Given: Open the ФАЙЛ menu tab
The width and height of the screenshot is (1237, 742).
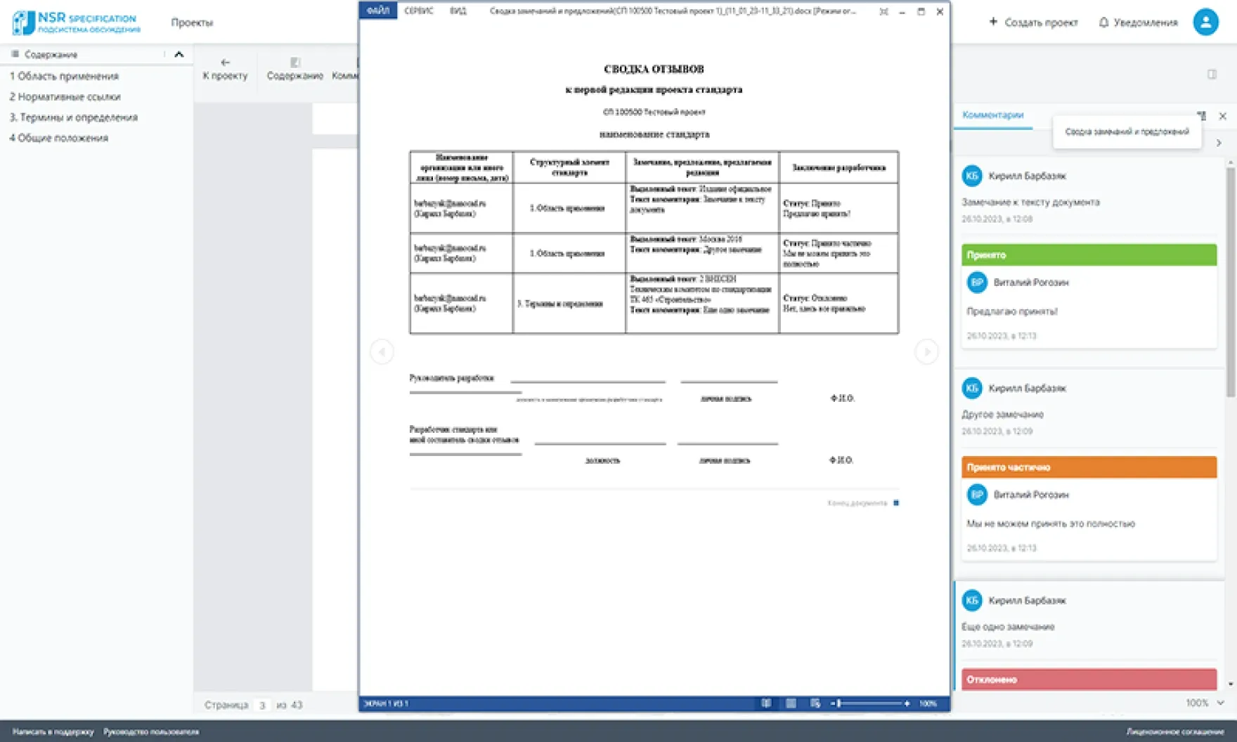Looking at the screenshot, I should (378, 11).
